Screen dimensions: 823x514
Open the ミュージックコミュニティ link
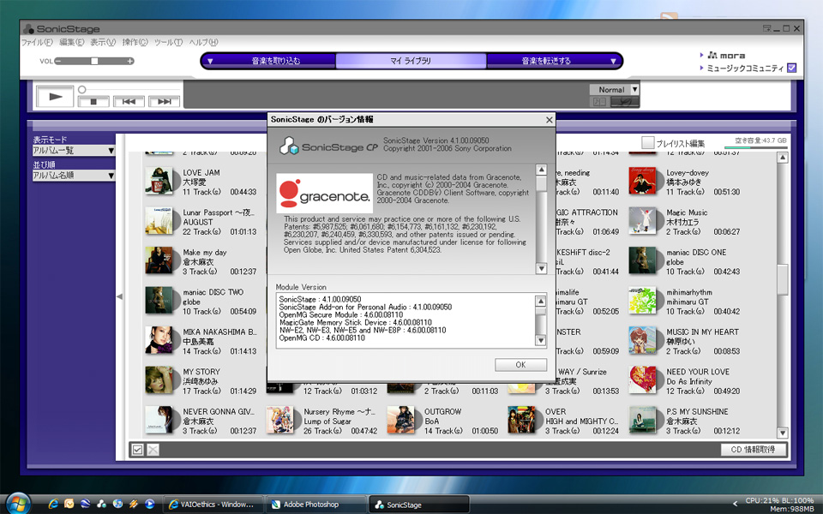click(745, 69)
